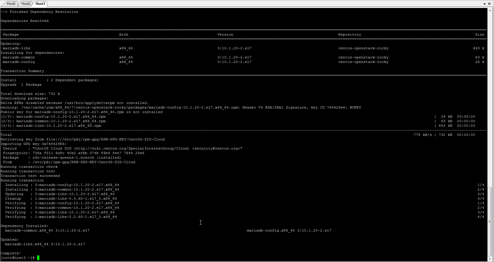Click the 'Version' column header text
Screen dimensions: 494x262
coord(225,34)
